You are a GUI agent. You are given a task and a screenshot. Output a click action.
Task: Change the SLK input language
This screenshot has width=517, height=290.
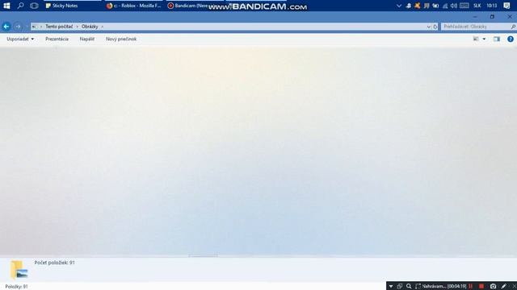point(477,6)
